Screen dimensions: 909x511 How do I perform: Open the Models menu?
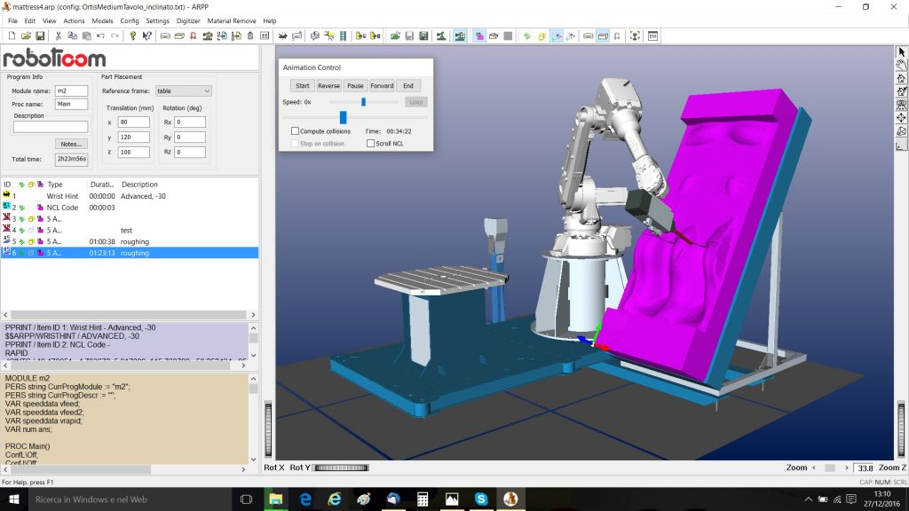(102, 20)
